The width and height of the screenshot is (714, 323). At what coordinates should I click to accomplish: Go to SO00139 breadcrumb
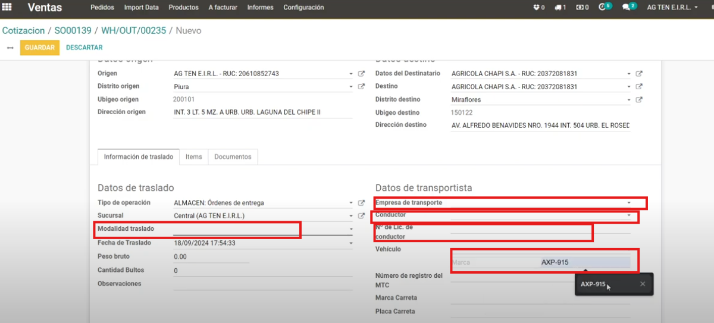[74, 30]
